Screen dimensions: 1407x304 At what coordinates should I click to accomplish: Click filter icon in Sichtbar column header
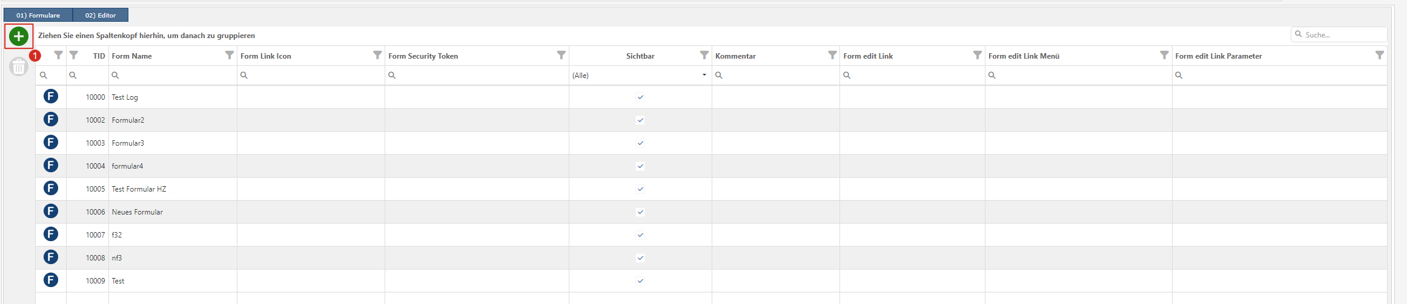tap(704, 55)
